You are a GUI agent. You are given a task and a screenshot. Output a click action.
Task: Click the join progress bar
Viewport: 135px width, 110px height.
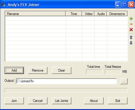point(66,90)
